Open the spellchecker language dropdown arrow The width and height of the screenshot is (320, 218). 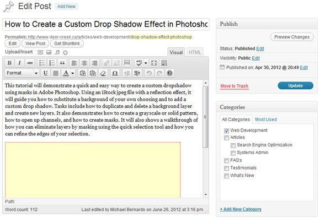146,63
